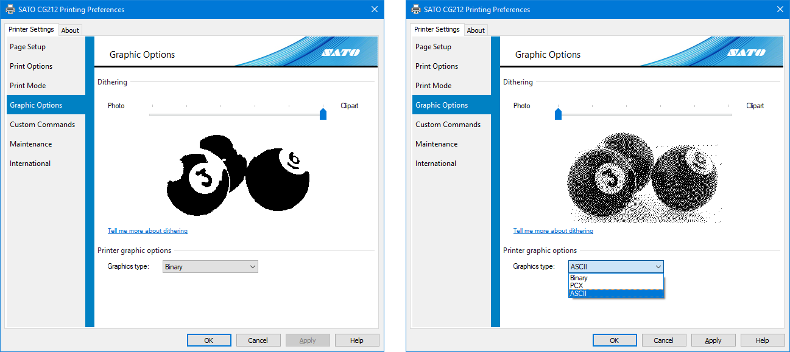Open Page Setup in the Binary window's sidebar

(x=46, y=47)
